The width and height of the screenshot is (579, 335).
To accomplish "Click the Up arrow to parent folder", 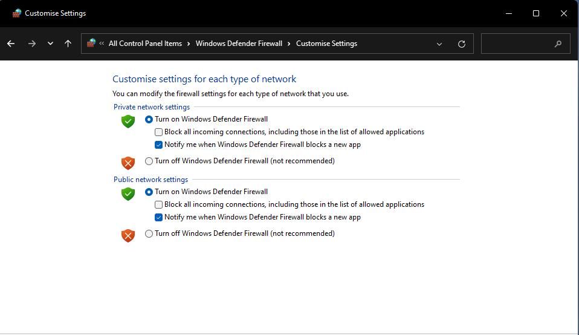I will coord(68,44).
